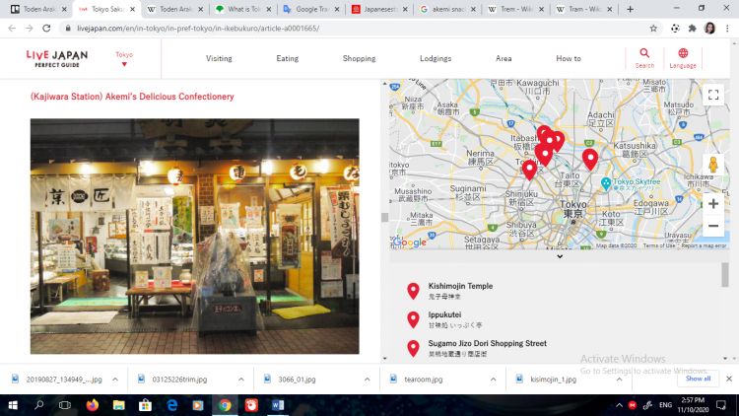
Task: Switch to the Google Translate tab
Action: [310, 9]
